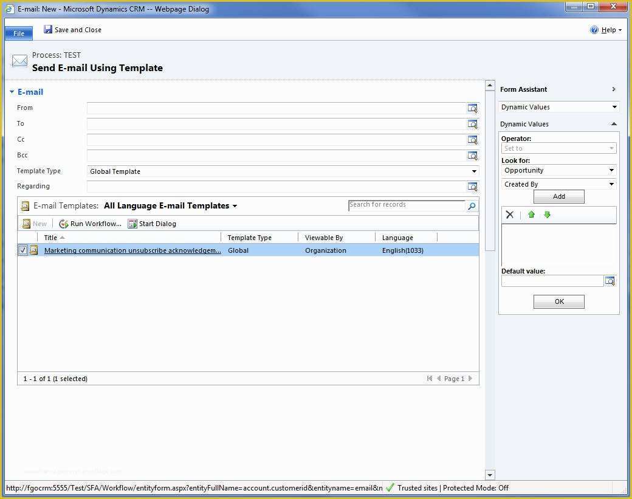
Task: Click the search magnifier for records
Action: [471, 206]
